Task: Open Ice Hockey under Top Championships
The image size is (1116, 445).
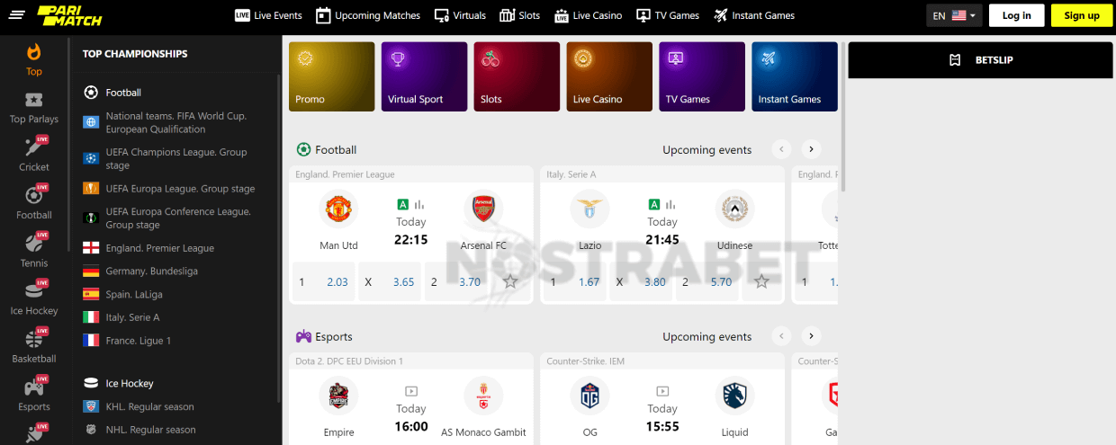Action: (119, 384)
